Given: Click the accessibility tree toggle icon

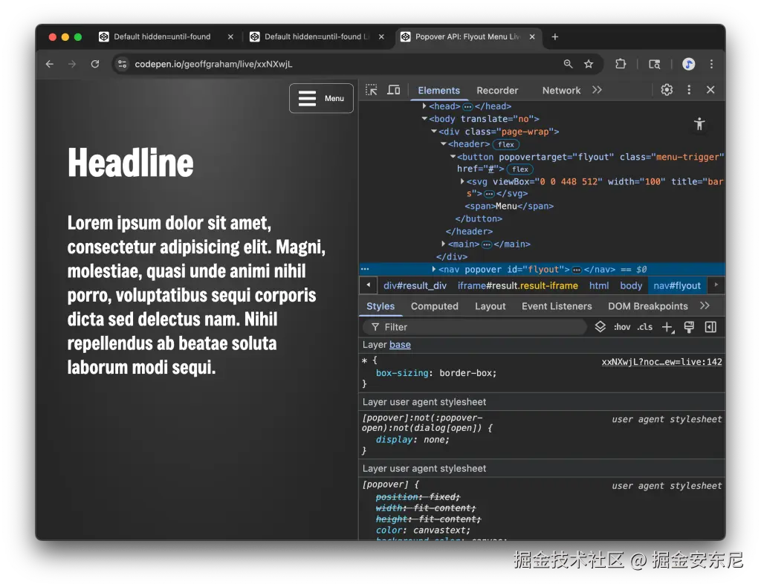Looking at the screenshot, I should pos(699,124).
